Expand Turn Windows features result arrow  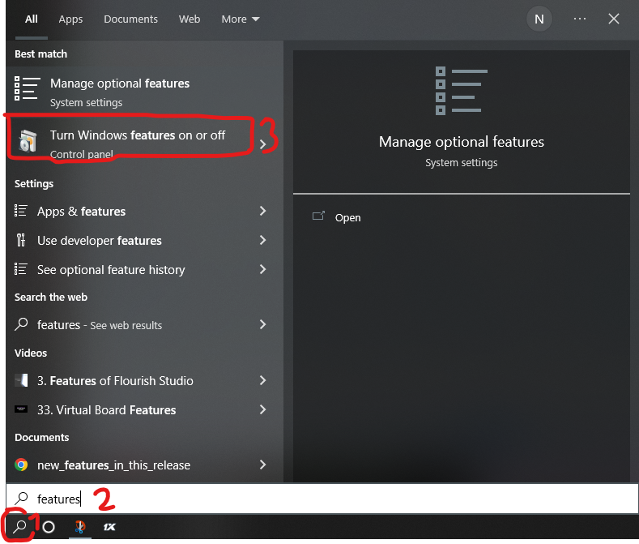click(x=263, y=143)
